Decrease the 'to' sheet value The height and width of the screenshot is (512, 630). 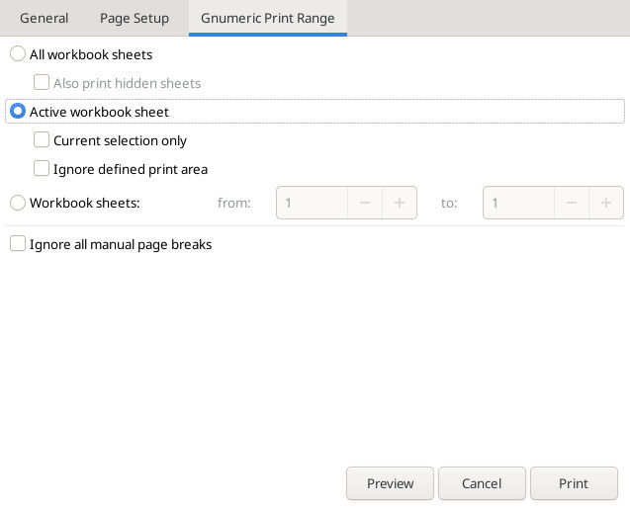coord(572,203)
